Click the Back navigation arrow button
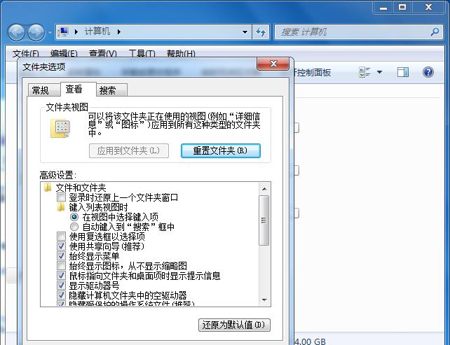This screenshot has height=345, width=450. 17,32
